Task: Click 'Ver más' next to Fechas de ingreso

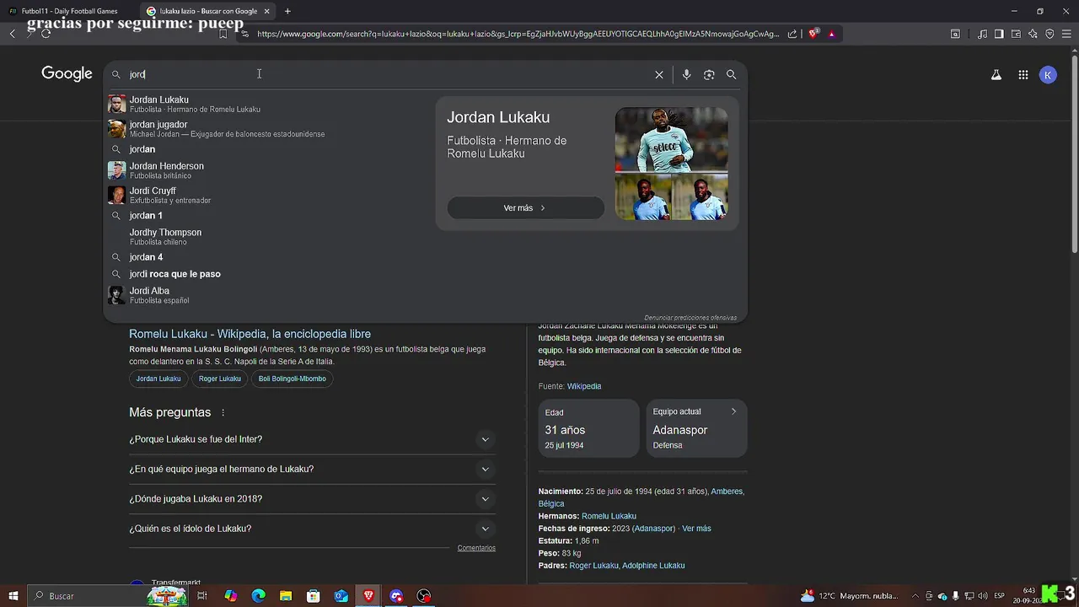Action: click(x=696, y=529)
